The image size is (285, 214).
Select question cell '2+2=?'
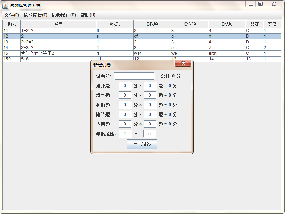58,42
